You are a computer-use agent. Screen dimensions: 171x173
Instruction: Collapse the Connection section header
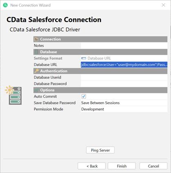tap(100, 39)
